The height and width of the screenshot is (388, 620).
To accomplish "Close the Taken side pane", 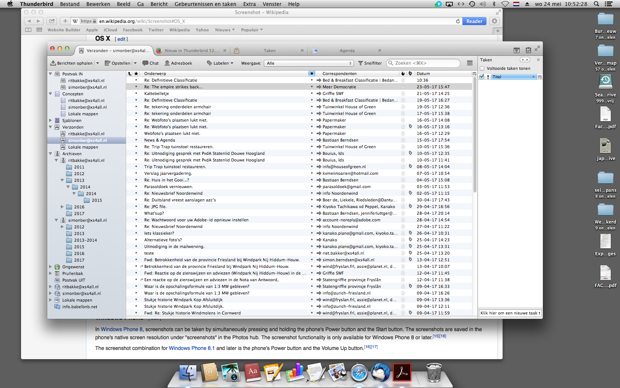I will [x=538, y=60].
